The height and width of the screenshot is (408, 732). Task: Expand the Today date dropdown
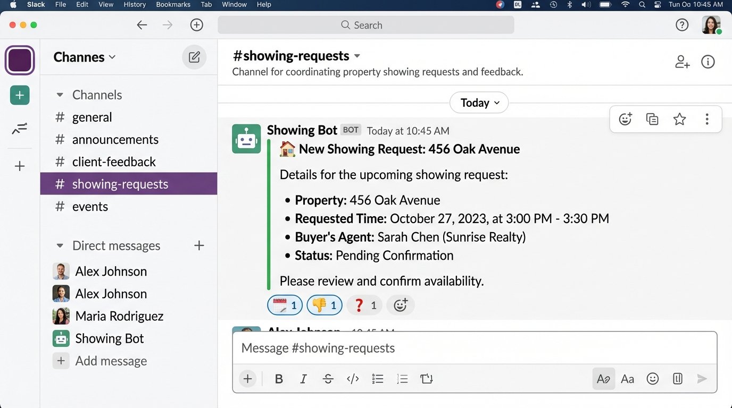(478, 103)
